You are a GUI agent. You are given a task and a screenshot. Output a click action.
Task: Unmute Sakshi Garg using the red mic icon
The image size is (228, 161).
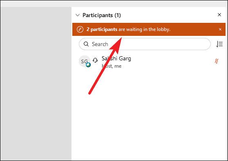pyautogui.click(x=217, y=61)
